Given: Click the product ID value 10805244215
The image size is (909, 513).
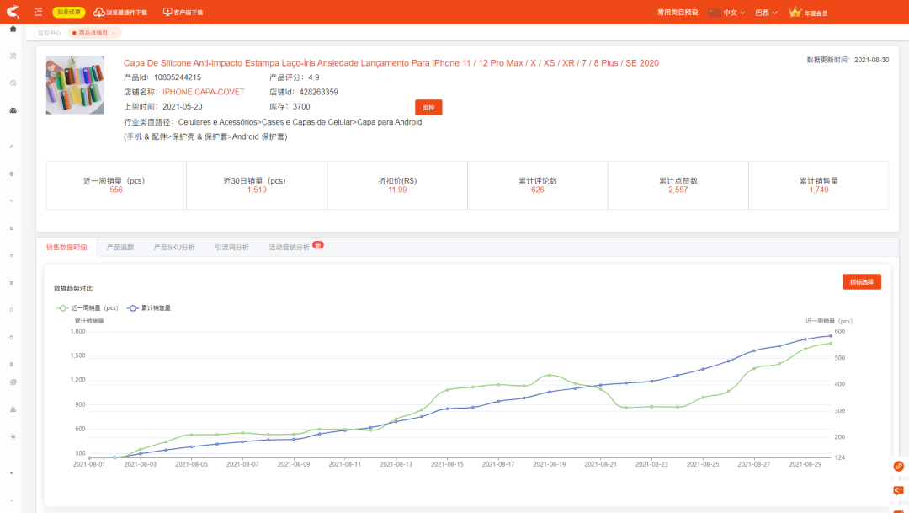Looking at the screenshot, I should coord(178,77).
